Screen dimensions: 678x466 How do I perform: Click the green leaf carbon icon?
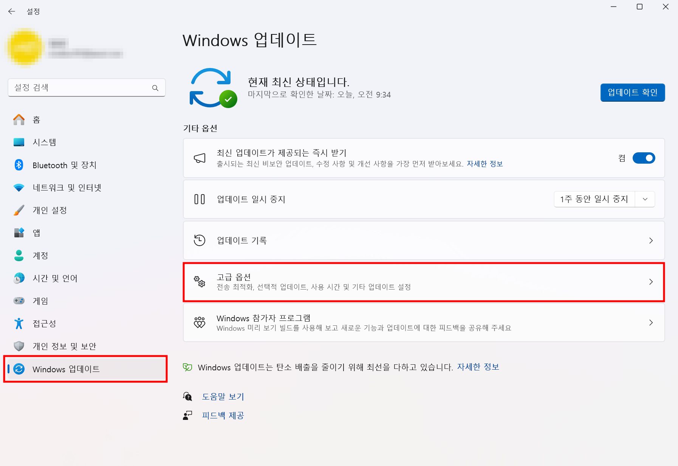187,367
